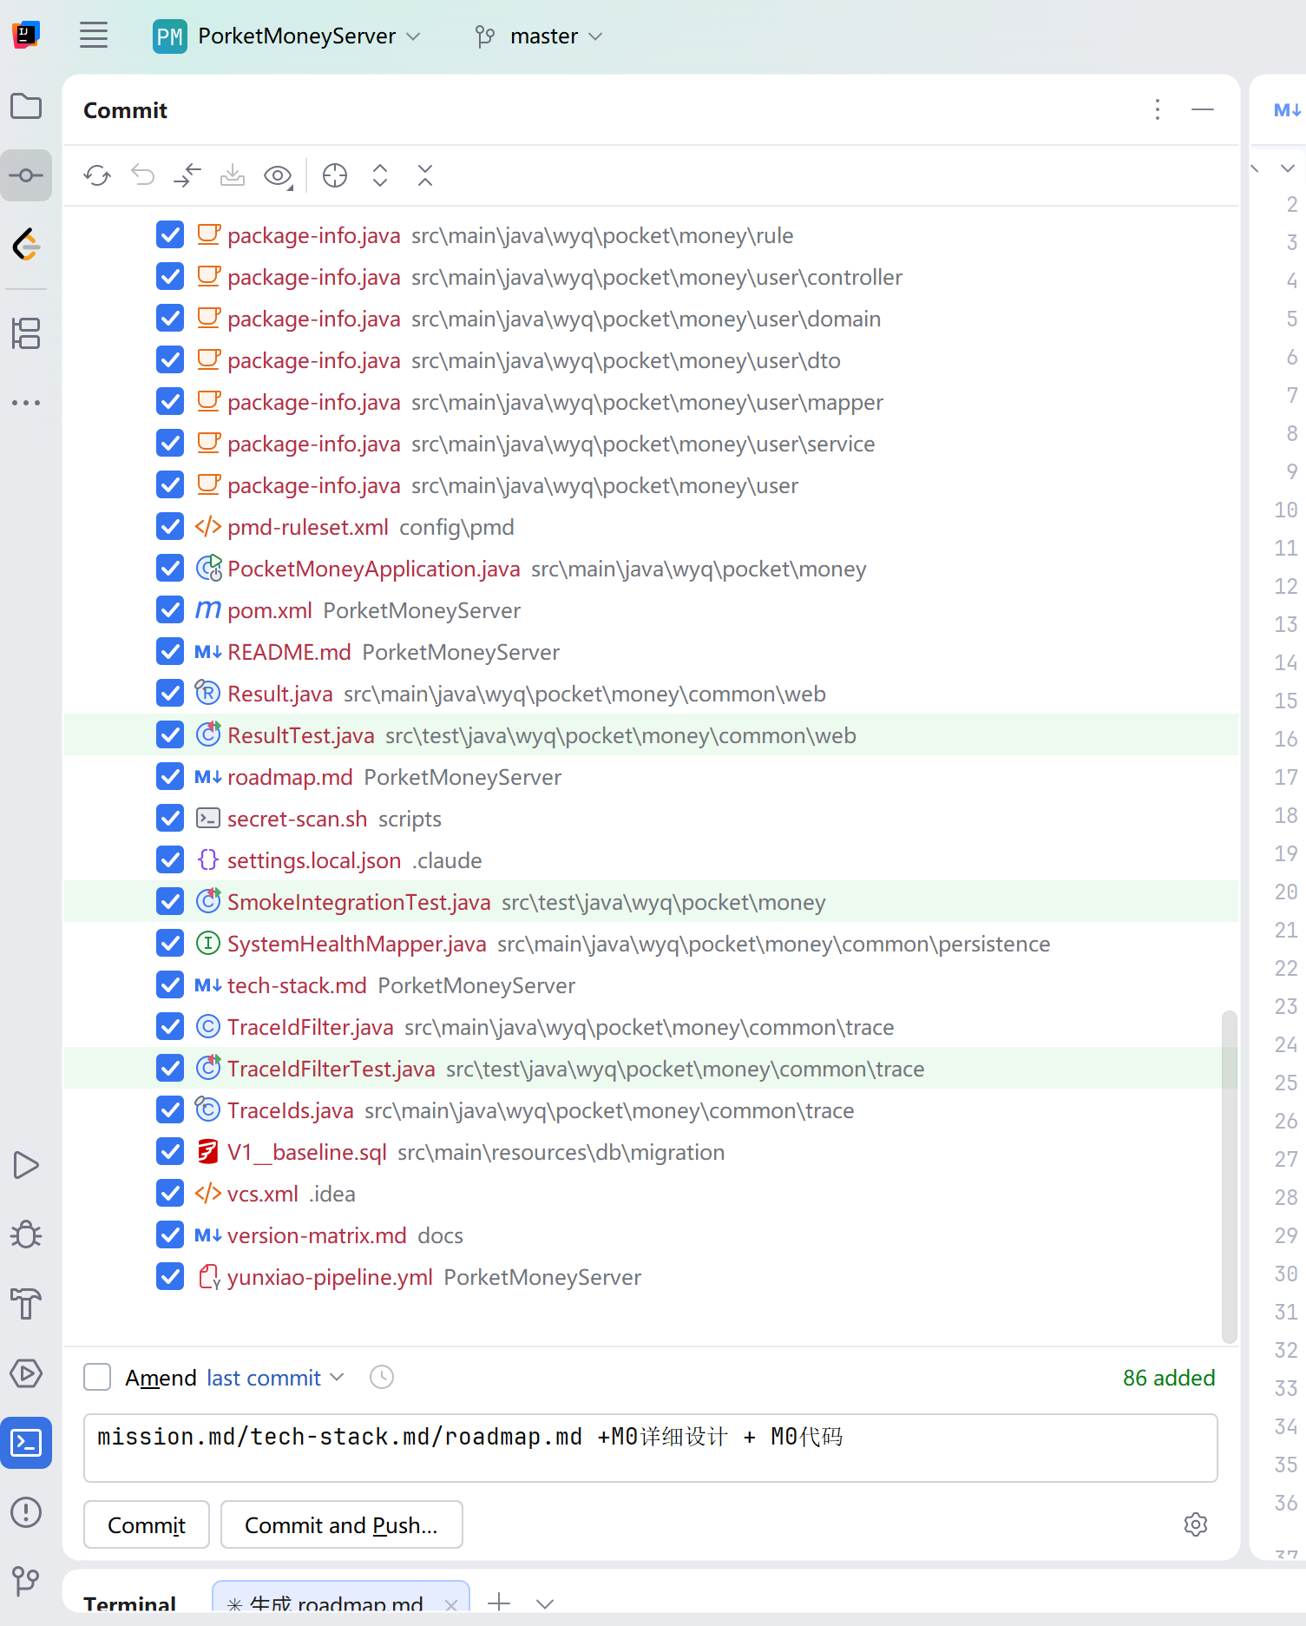Select version-matrix.md file row

(651, 1235)
